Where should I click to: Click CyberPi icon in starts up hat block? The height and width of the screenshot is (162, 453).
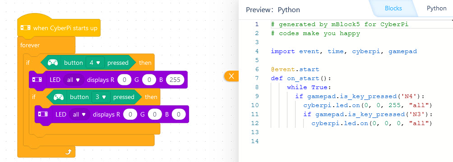coord(25,28)
